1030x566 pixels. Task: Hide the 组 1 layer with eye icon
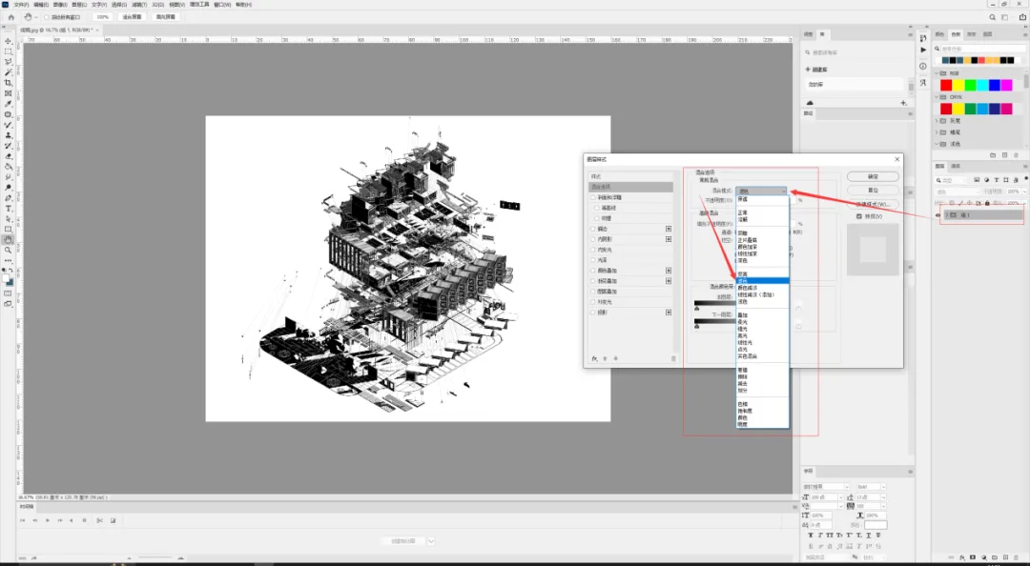938,214
